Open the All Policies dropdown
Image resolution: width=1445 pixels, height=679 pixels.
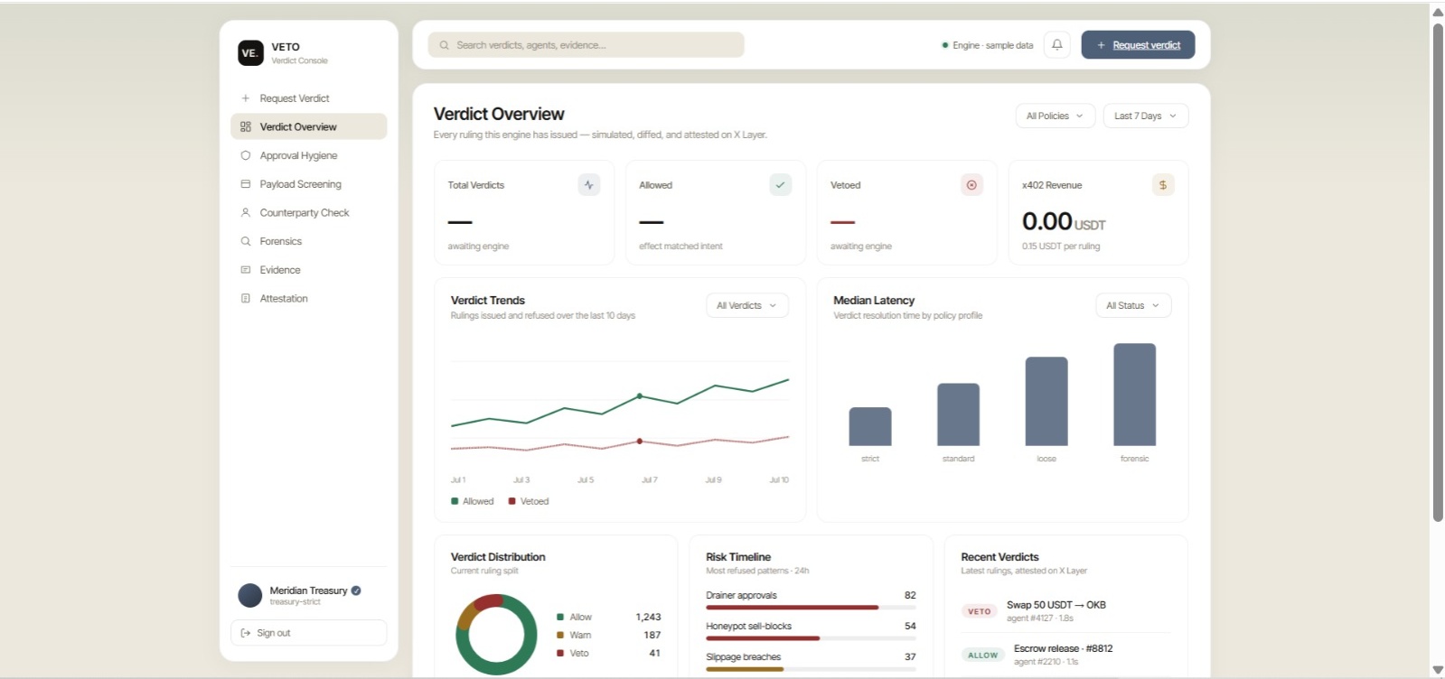(x=1055, y=116)
